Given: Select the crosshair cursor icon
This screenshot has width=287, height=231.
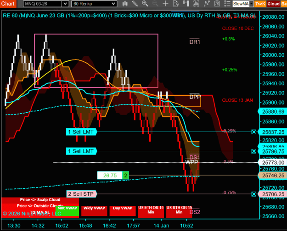Looking at the screenshot, I should 165,4.
